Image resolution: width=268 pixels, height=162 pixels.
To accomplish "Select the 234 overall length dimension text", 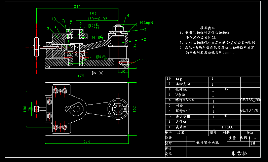I will [77, 6].
